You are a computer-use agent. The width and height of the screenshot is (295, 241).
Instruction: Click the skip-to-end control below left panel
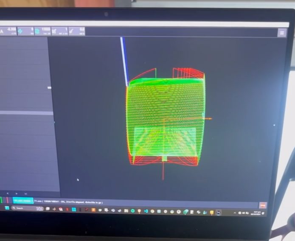point(26,194)
